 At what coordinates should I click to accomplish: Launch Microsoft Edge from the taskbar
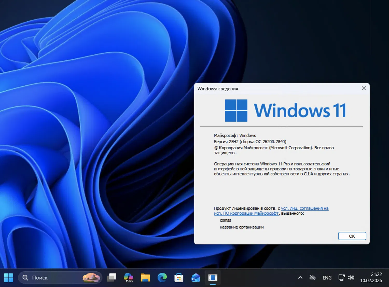coord(162,277)
